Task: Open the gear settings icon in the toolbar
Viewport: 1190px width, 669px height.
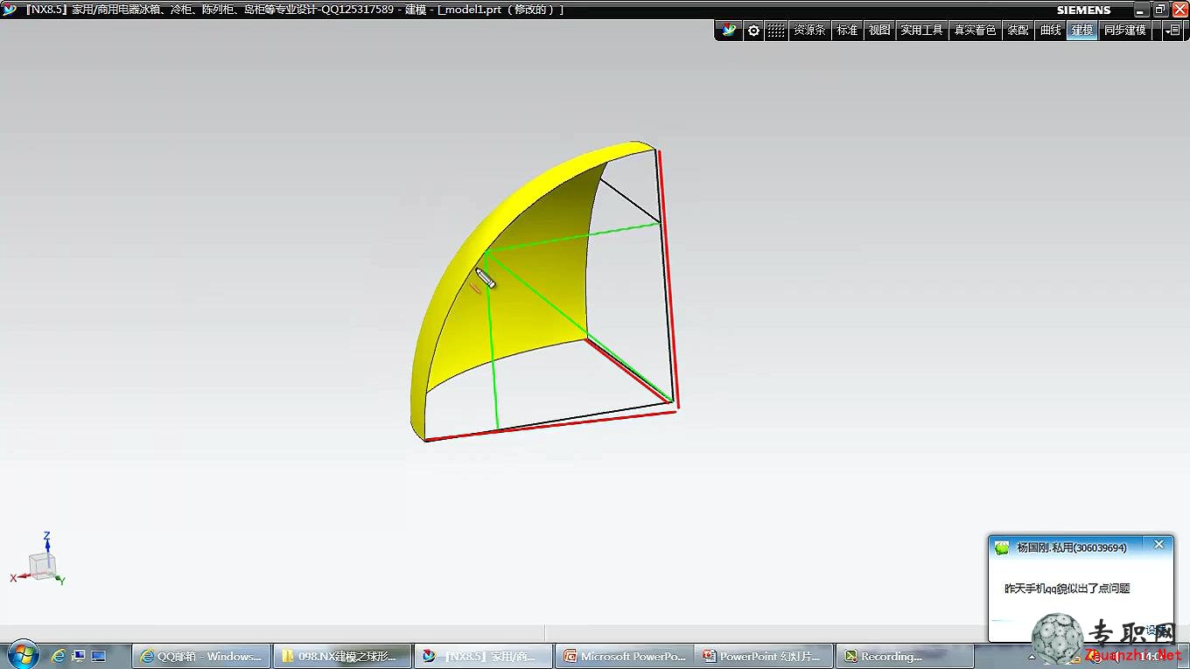Action: tap(753, 31)
